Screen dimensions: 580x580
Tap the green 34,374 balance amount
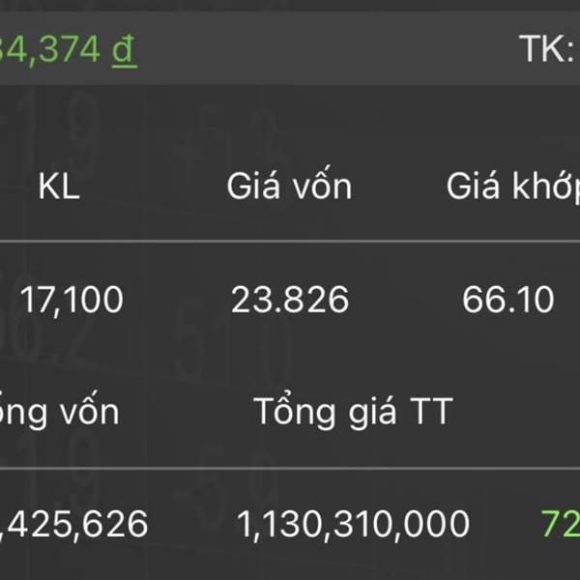point(50,49)
